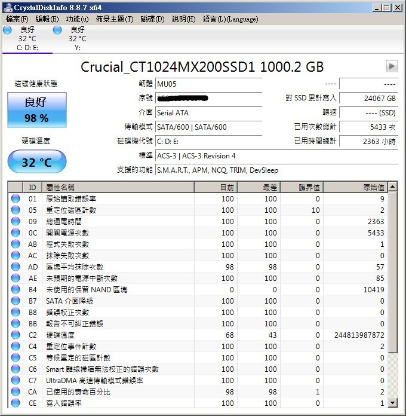Screen dimensions: 406x416
Task: Click status orb of attribute AD row
Action: (x=16, y=267)
